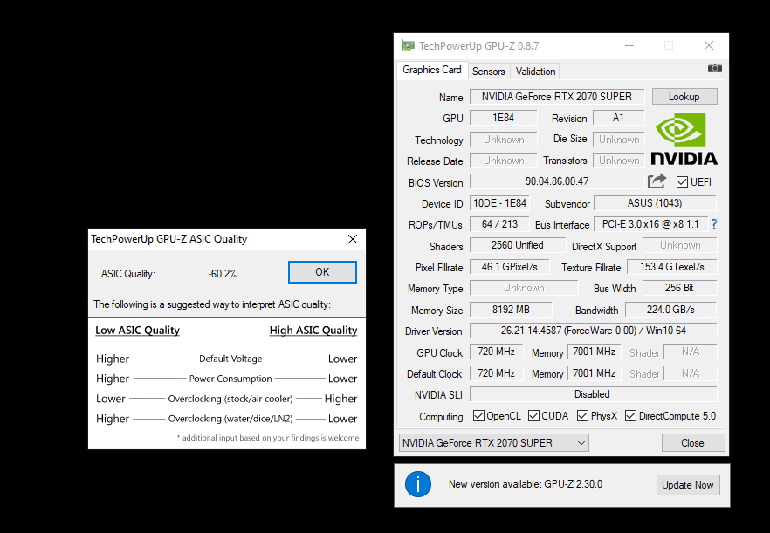Click the Technology field showing Unknown
The image size is (770, 533).
click(504, 140)
